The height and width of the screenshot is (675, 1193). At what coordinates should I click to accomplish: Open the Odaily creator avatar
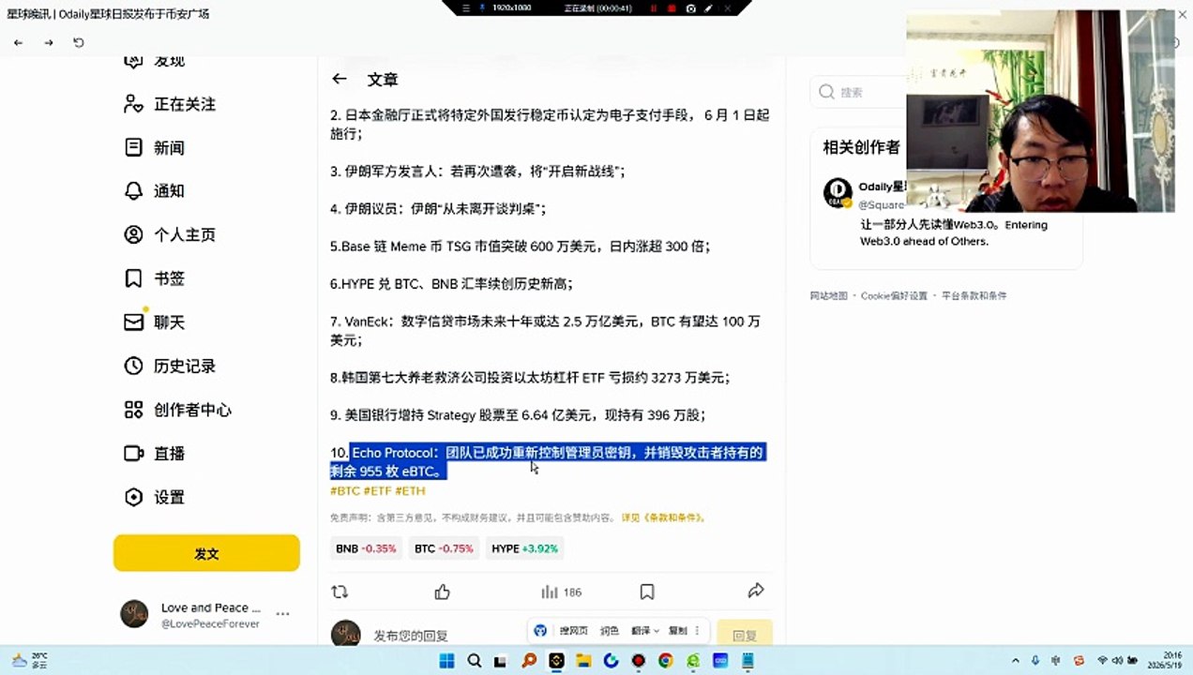(x=838, y=192)
